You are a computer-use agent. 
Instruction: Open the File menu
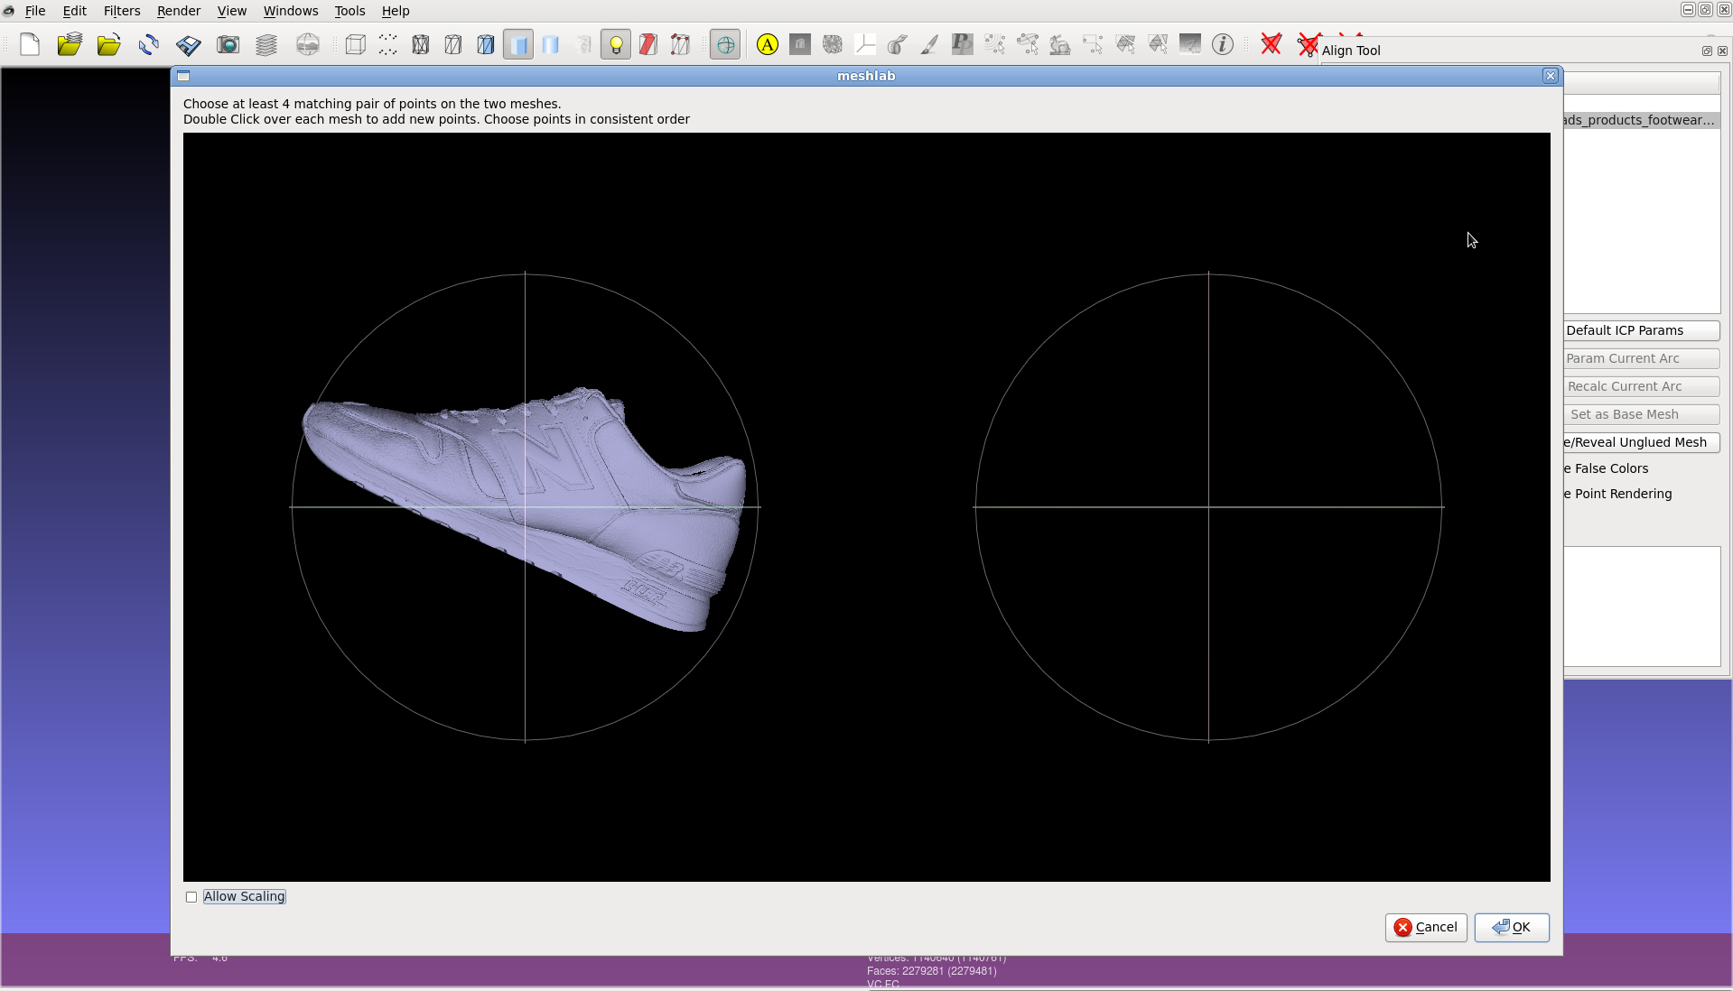(35, 11)
